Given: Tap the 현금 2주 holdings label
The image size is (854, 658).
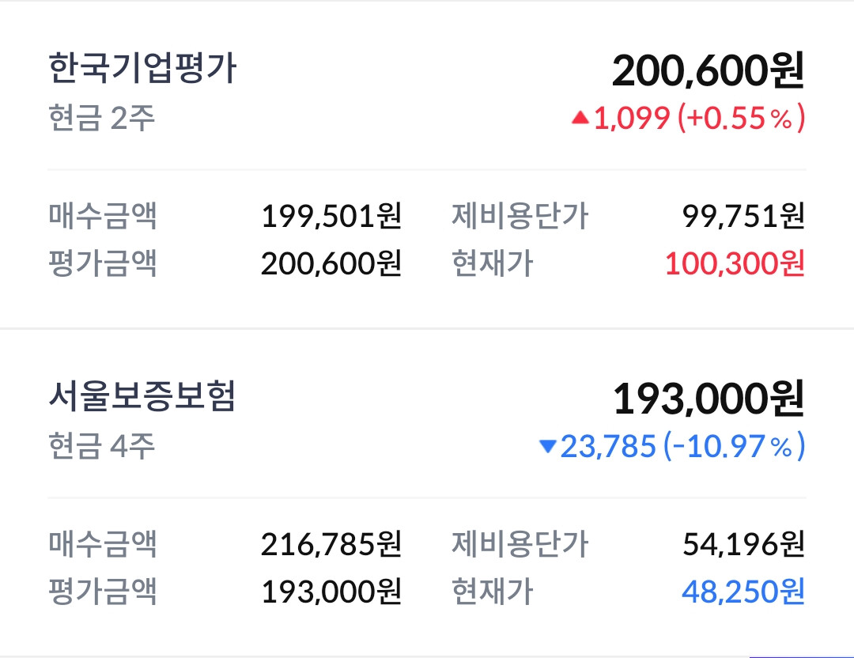Looking at the screenshot, I should click(x=101, y=119).
